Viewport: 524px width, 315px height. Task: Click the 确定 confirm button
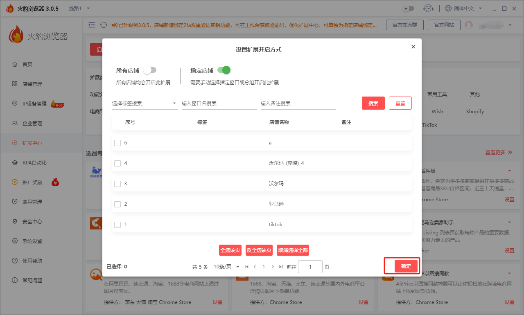(405, 266)
